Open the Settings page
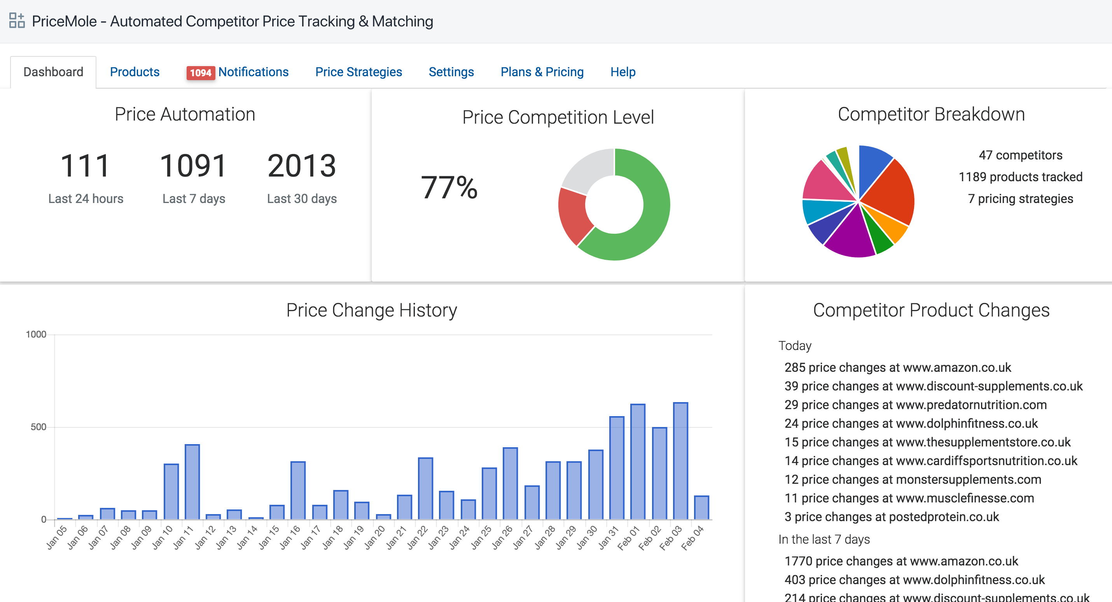The height and width of the screenshot is (602, 1112). 451,72
